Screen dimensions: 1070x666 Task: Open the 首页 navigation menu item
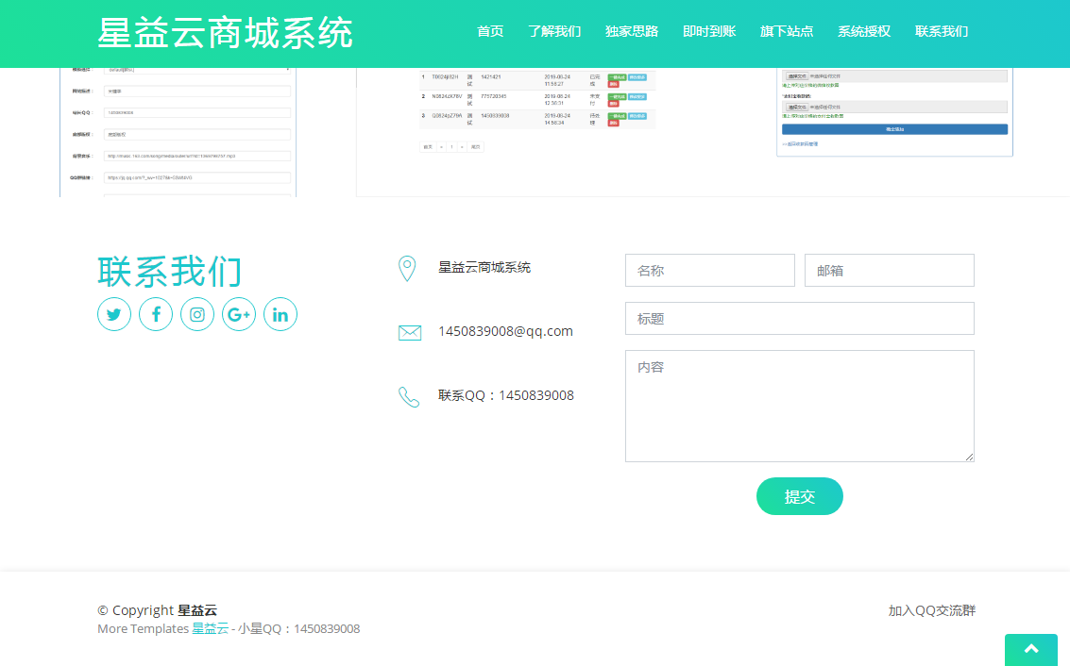point(490,31)
